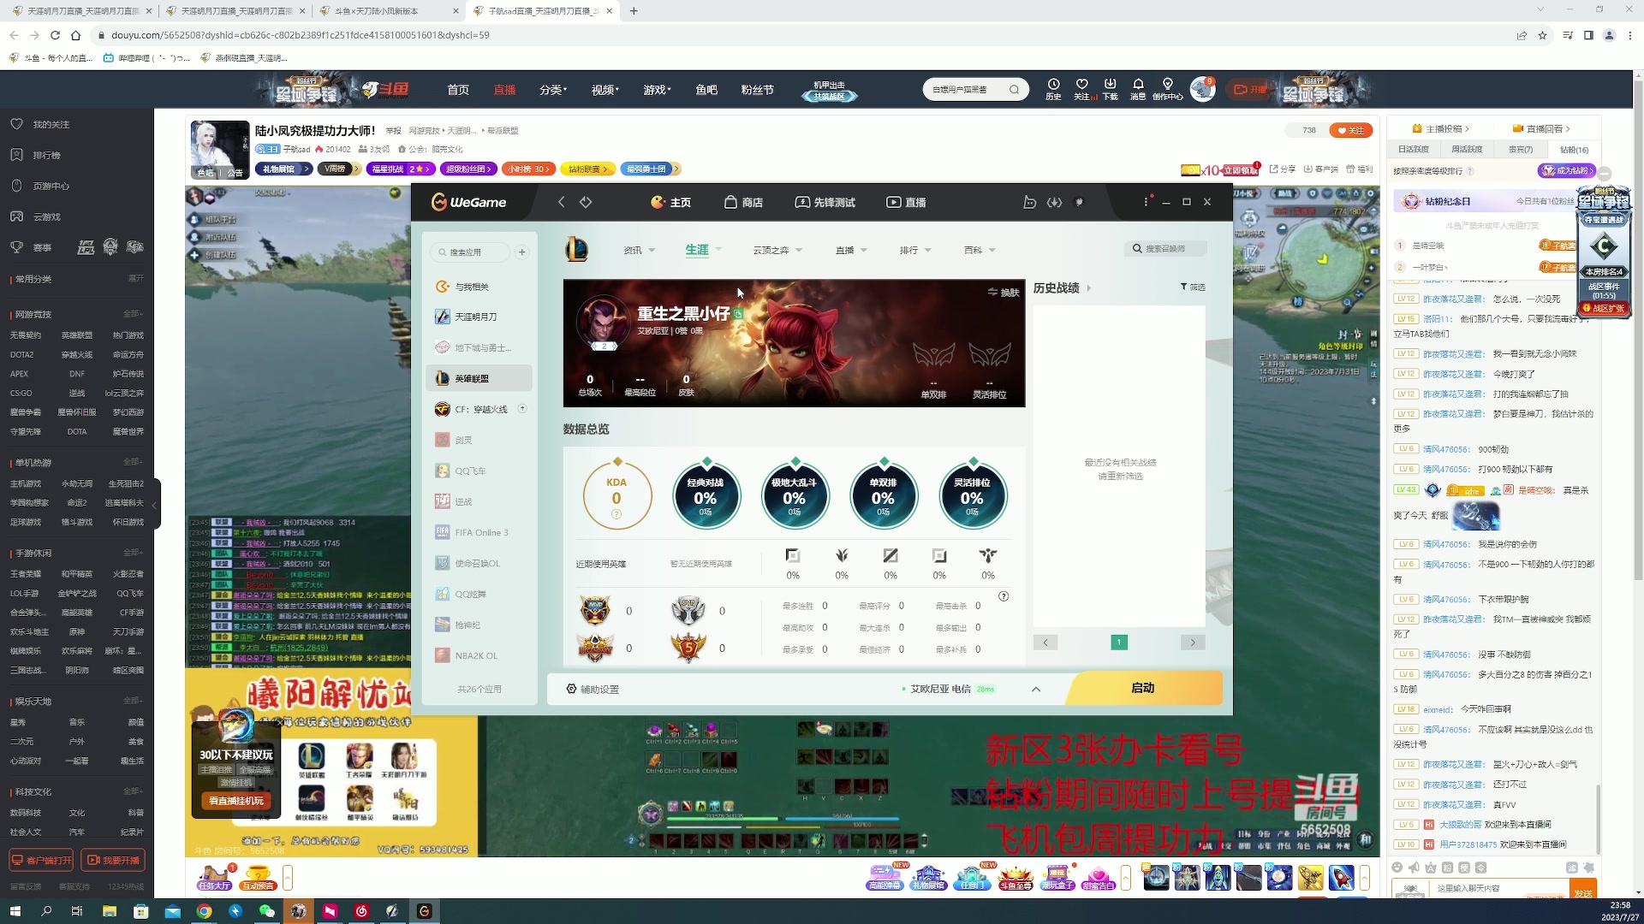The height and width of the screenshot is (924, 1644).
Task: Expand the 云顶之弈 dropdown
Action: pos(777,250)
